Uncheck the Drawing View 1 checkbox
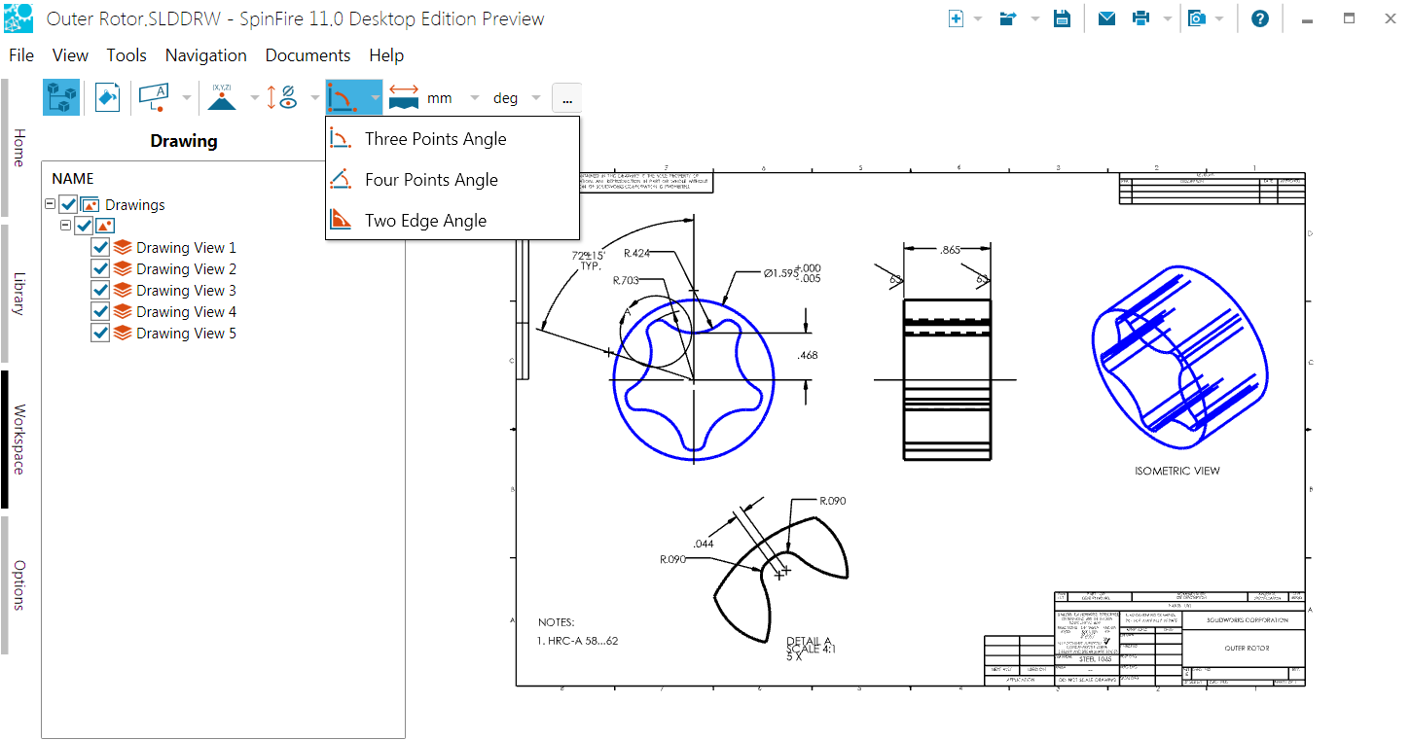The height and width of the screenshot is (740, 1411). click(x=100, y=248)
